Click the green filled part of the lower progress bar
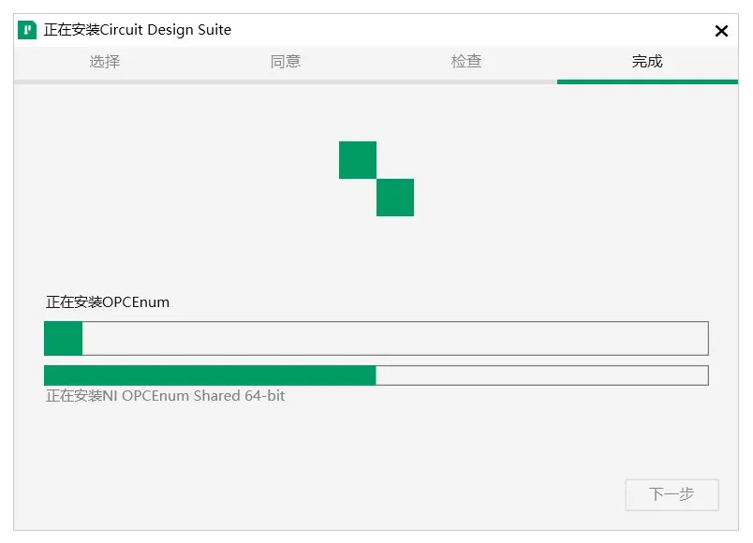Viewport: 753px width, 543px height. pyautogui.click(x=210, y=375)
